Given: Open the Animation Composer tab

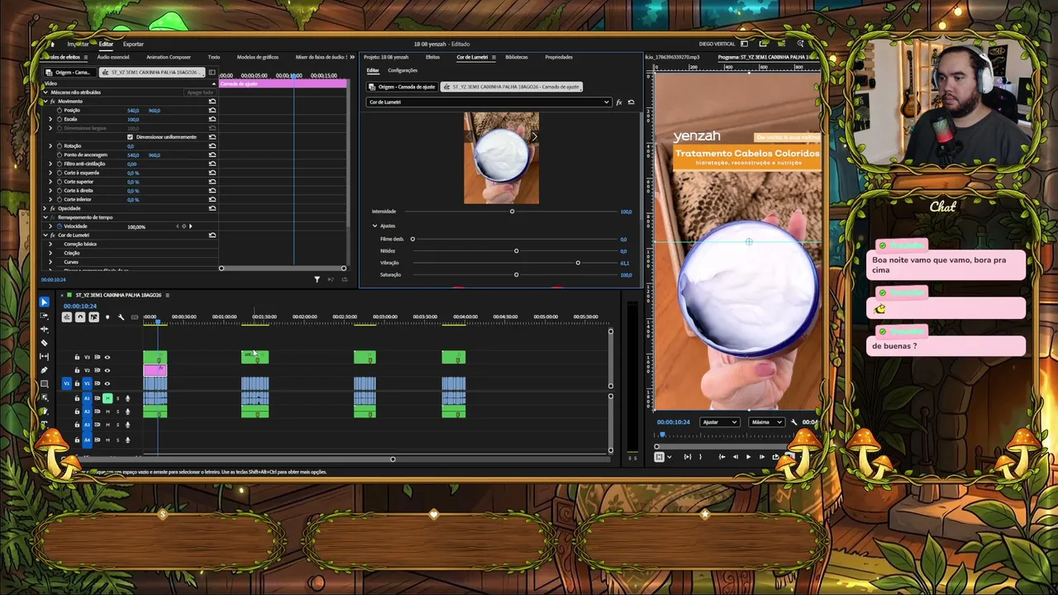Looking at the screenshot, I should click(x=169, y=57).
